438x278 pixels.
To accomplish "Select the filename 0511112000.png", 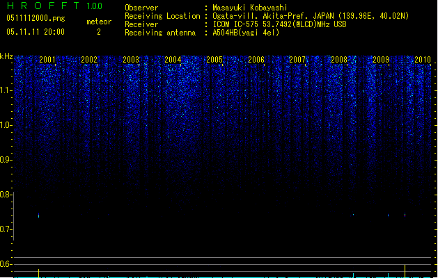I will tap(36, 18).
